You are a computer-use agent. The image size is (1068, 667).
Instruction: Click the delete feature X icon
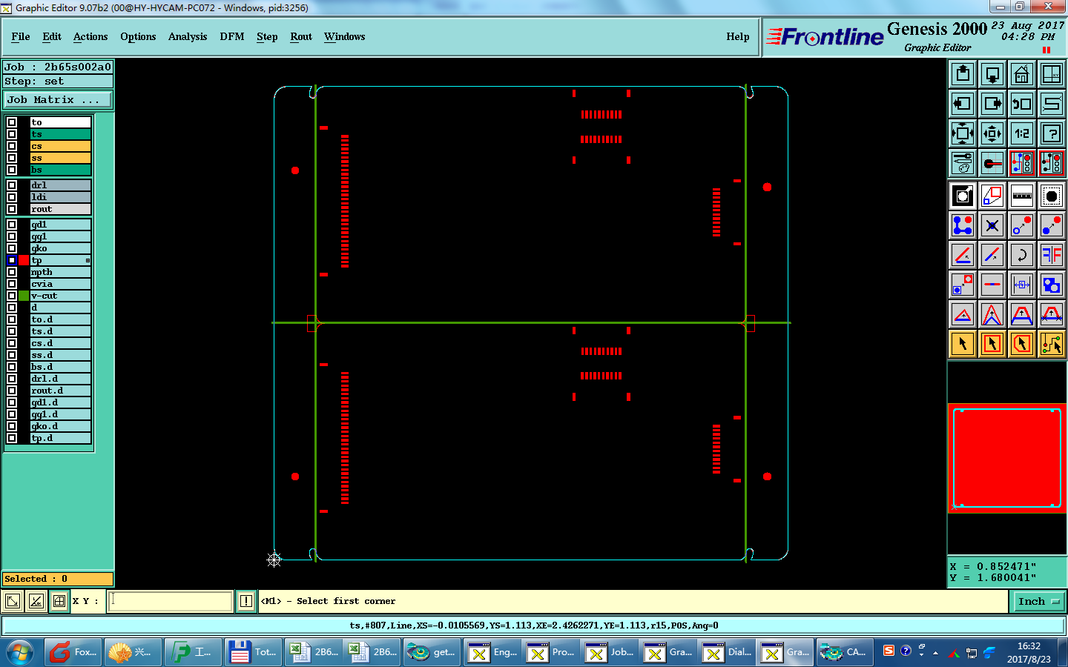point(992,225)
